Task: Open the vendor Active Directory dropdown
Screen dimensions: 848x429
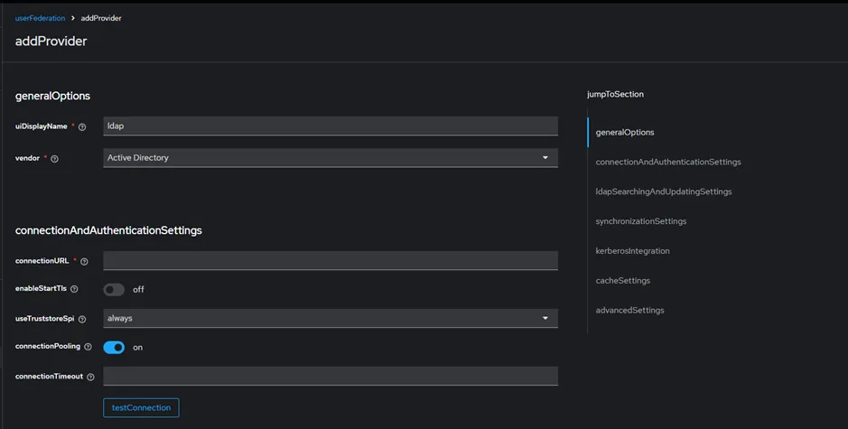Action: coord(331,157)
